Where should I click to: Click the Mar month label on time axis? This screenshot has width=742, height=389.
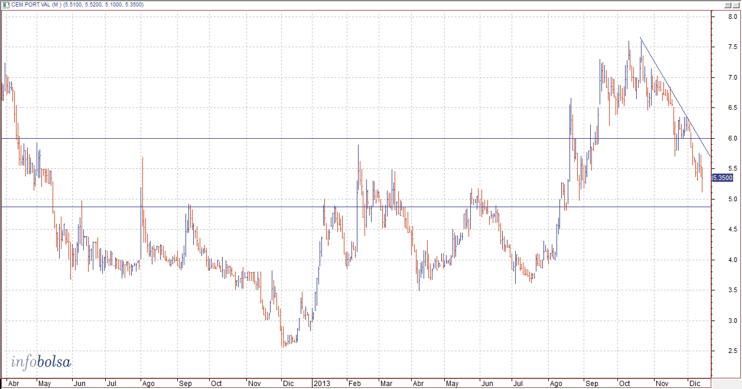coord(386,384)
